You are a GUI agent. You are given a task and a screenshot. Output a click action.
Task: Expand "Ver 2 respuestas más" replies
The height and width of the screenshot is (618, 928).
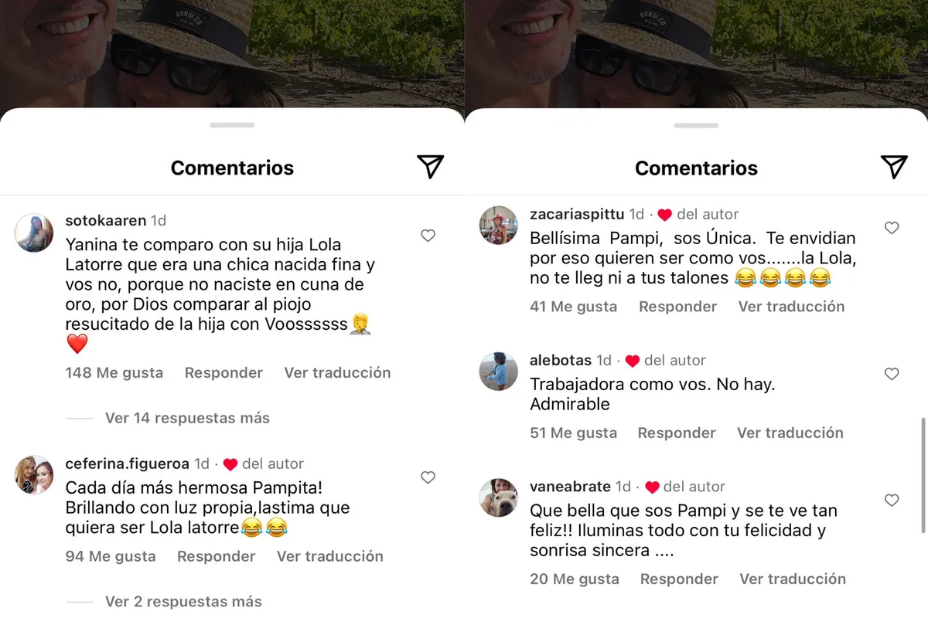pyautogui.click(x=183, y=601)
